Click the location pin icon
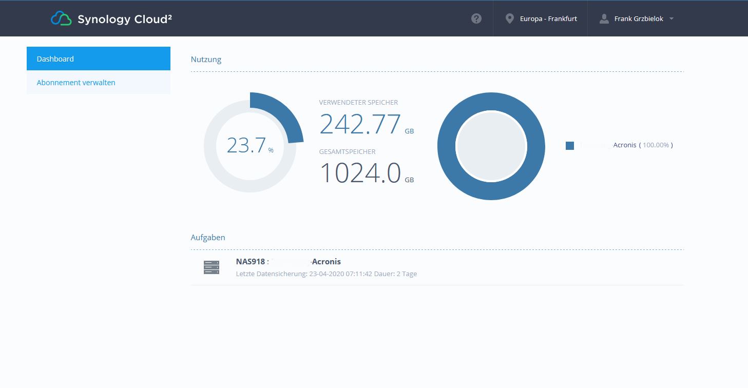 (x=509, y=18)
